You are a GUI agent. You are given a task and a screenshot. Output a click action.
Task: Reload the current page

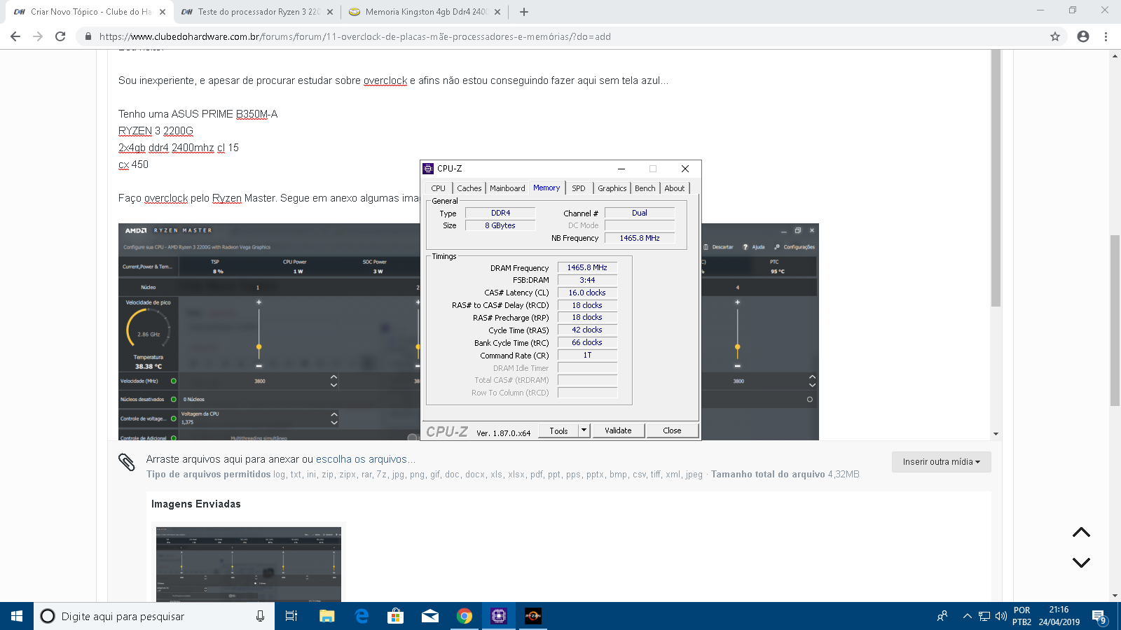[x=60, y=36]
